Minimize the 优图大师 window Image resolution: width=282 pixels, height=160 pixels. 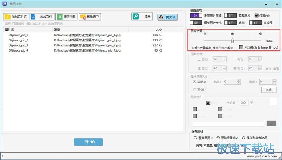(266, 4)
